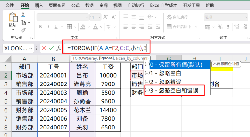This screenshot has height=137, width=250.
Task: Open the fill color bucket picker
Action: [x=88, y=27]
